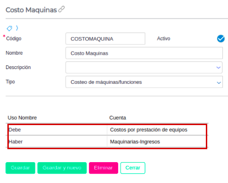Open the Descripción dropdown
Viewport: 228px width, 183px height.
click(144, 68)
